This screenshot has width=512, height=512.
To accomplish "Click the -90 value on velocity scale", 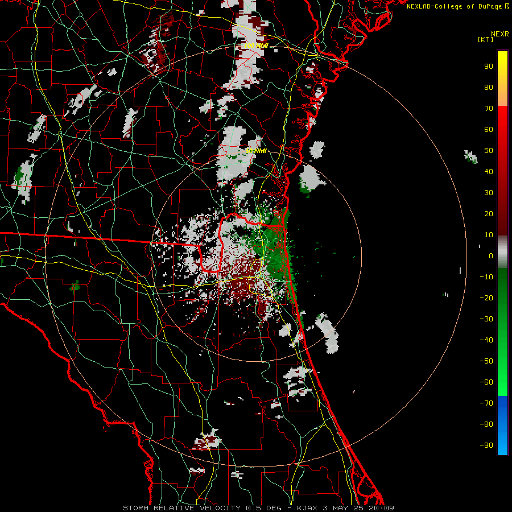I will 486,445.
